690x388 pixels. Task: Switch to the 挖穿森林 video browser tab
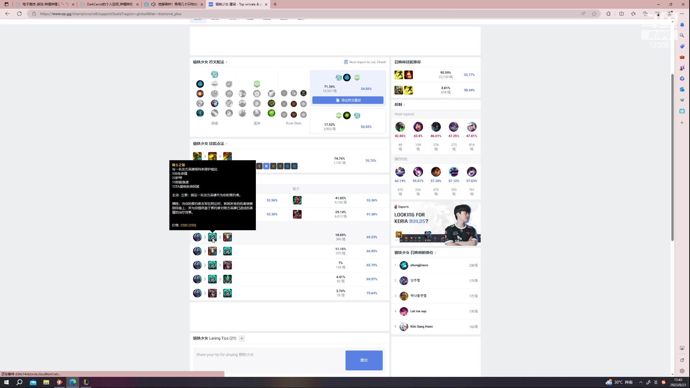pyautogui.click(x=174, y=4)
